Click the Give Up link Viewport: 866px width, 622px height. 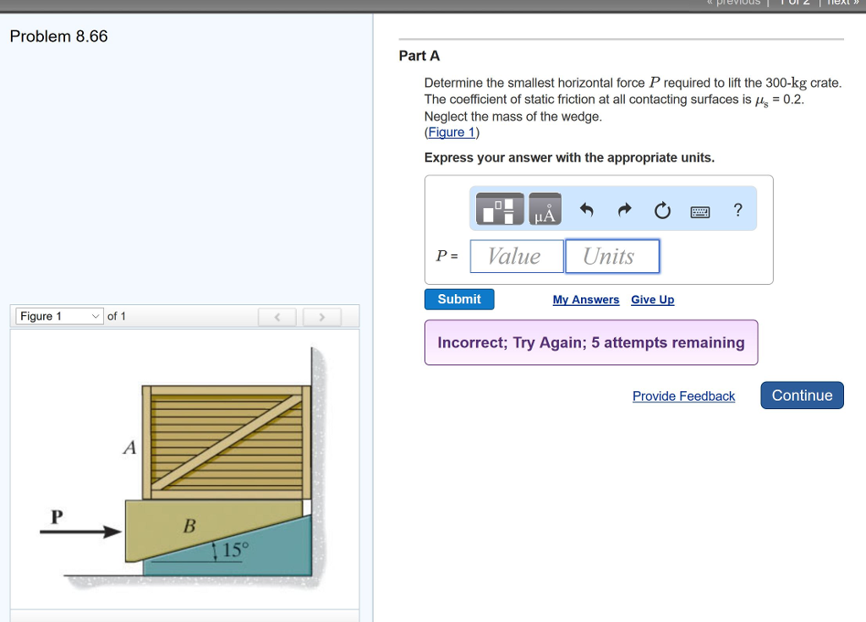(652, 300)
